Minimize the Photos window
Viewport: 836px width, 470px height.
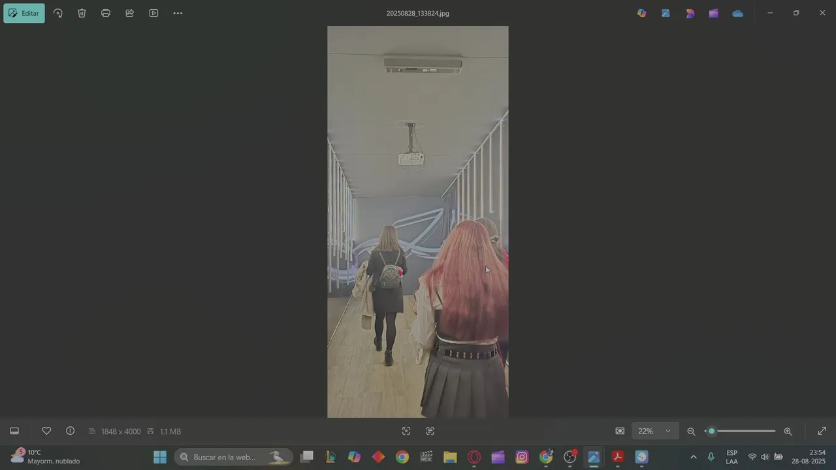click(x=770, y=13)
